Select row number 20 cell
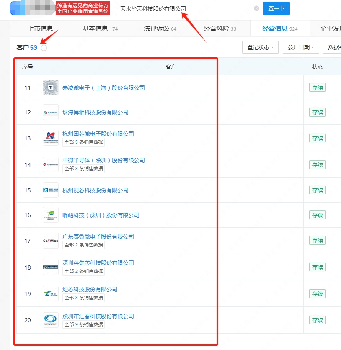The height and width of the screenshot is (350, 341). pyautogui.click(x=28, y=320)
